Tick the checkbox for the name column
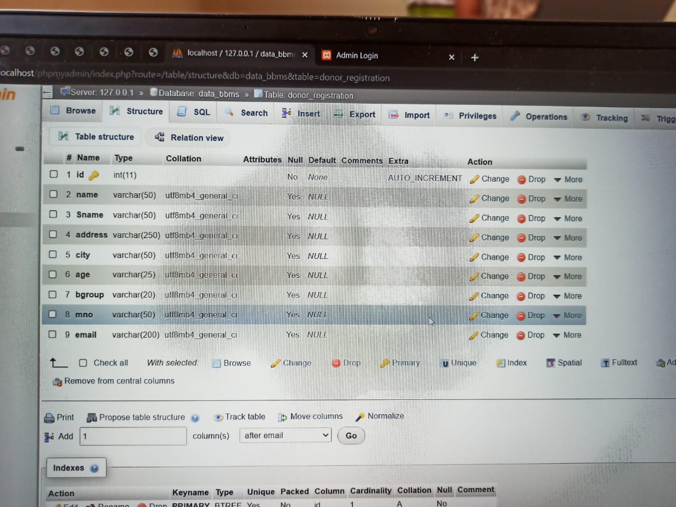676x507 pixels. click(53, 194)
